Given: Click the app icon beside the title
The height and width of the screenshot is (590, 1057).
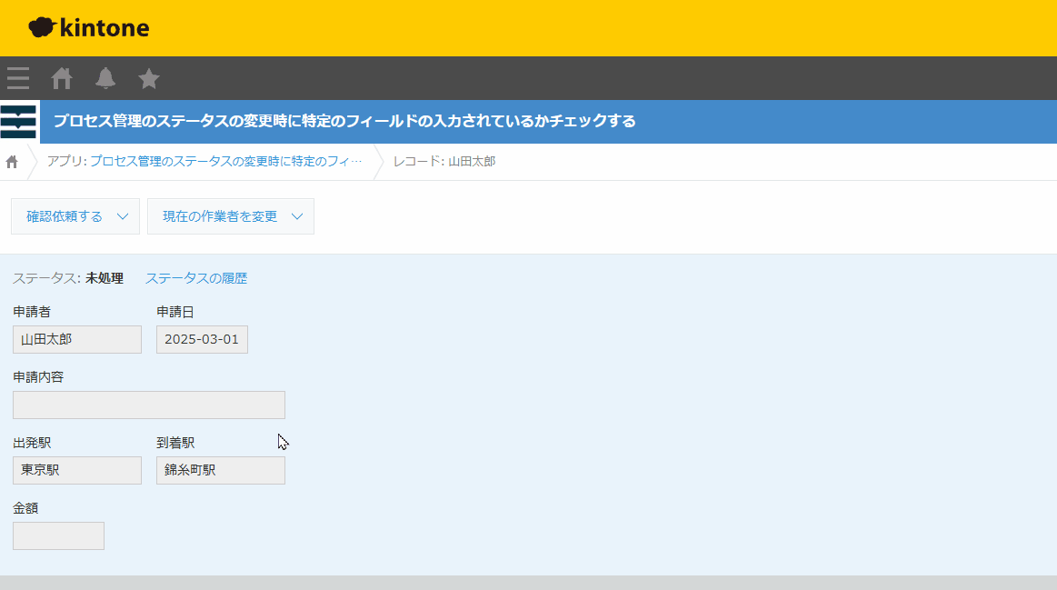Looking at the screenshot, I should tap(19, 122).
